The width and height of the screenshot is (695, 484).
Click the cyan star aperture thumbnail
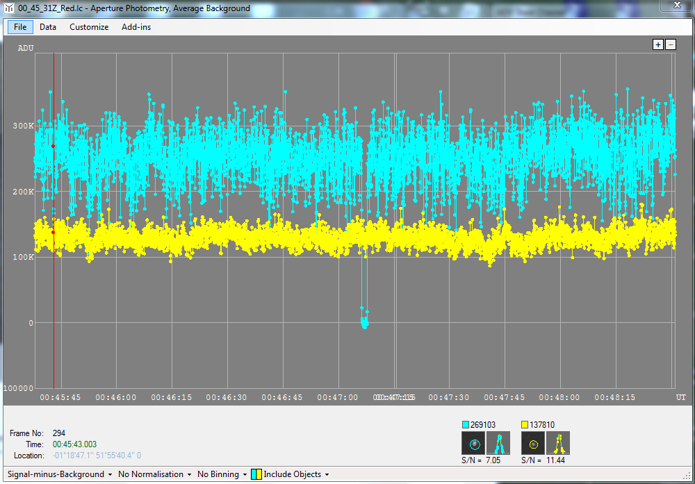point(474,442)
